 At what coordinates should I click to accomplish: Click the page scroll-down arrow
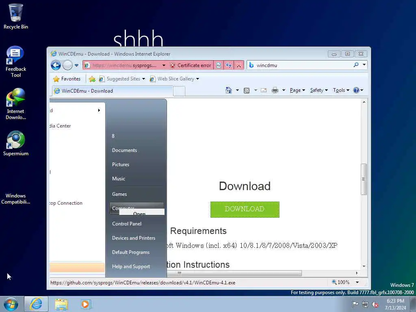[364, 266]
